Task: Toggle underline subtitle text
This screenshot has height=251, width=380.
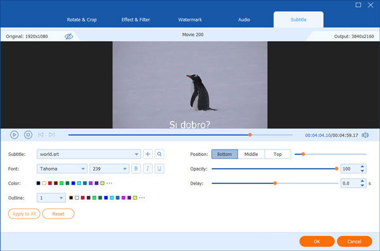Action: [159, 169]
